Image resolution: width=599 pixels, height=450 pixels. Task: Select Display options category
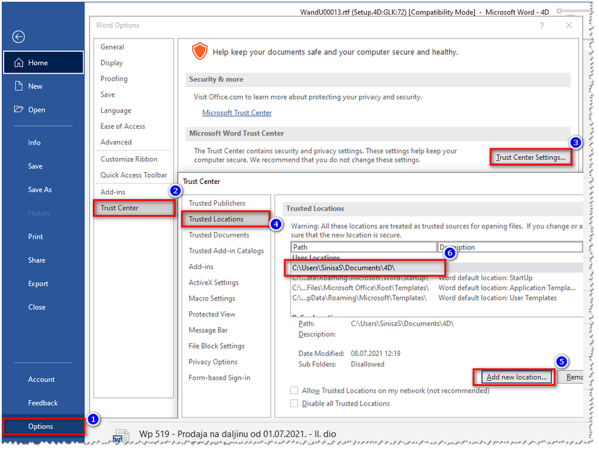111,63
